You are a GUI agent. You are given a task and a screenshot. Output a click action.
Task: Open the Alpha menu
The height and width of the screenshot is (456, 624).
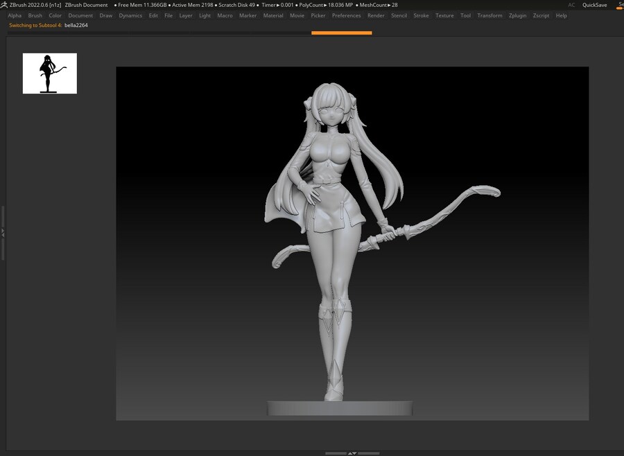click(x=15, y=15)
